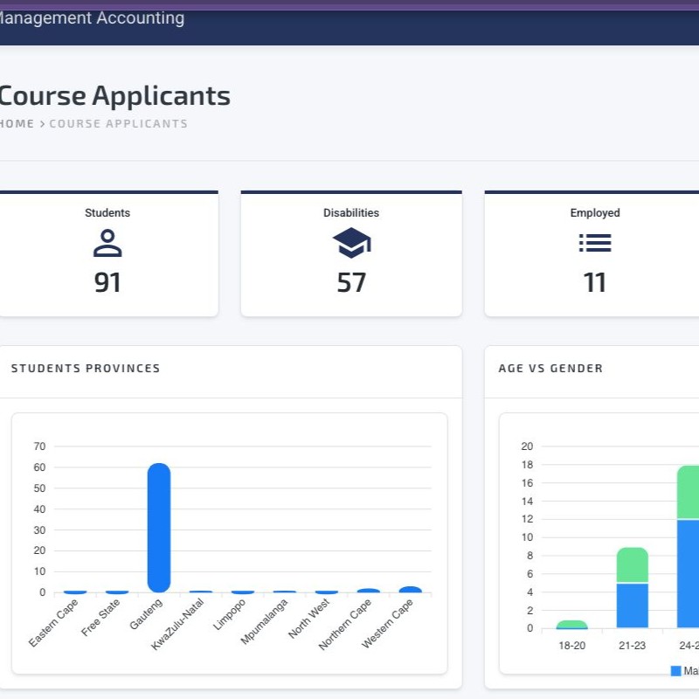Click the Gauteng bar in provinces chart

tap(159, 528)
